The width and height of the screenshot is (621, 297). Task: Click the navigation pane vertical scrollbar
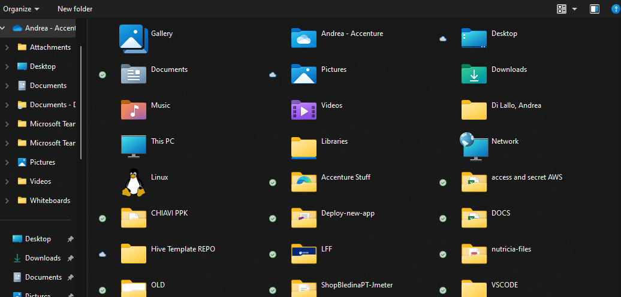pyautogui.click(x=81, y=103)
